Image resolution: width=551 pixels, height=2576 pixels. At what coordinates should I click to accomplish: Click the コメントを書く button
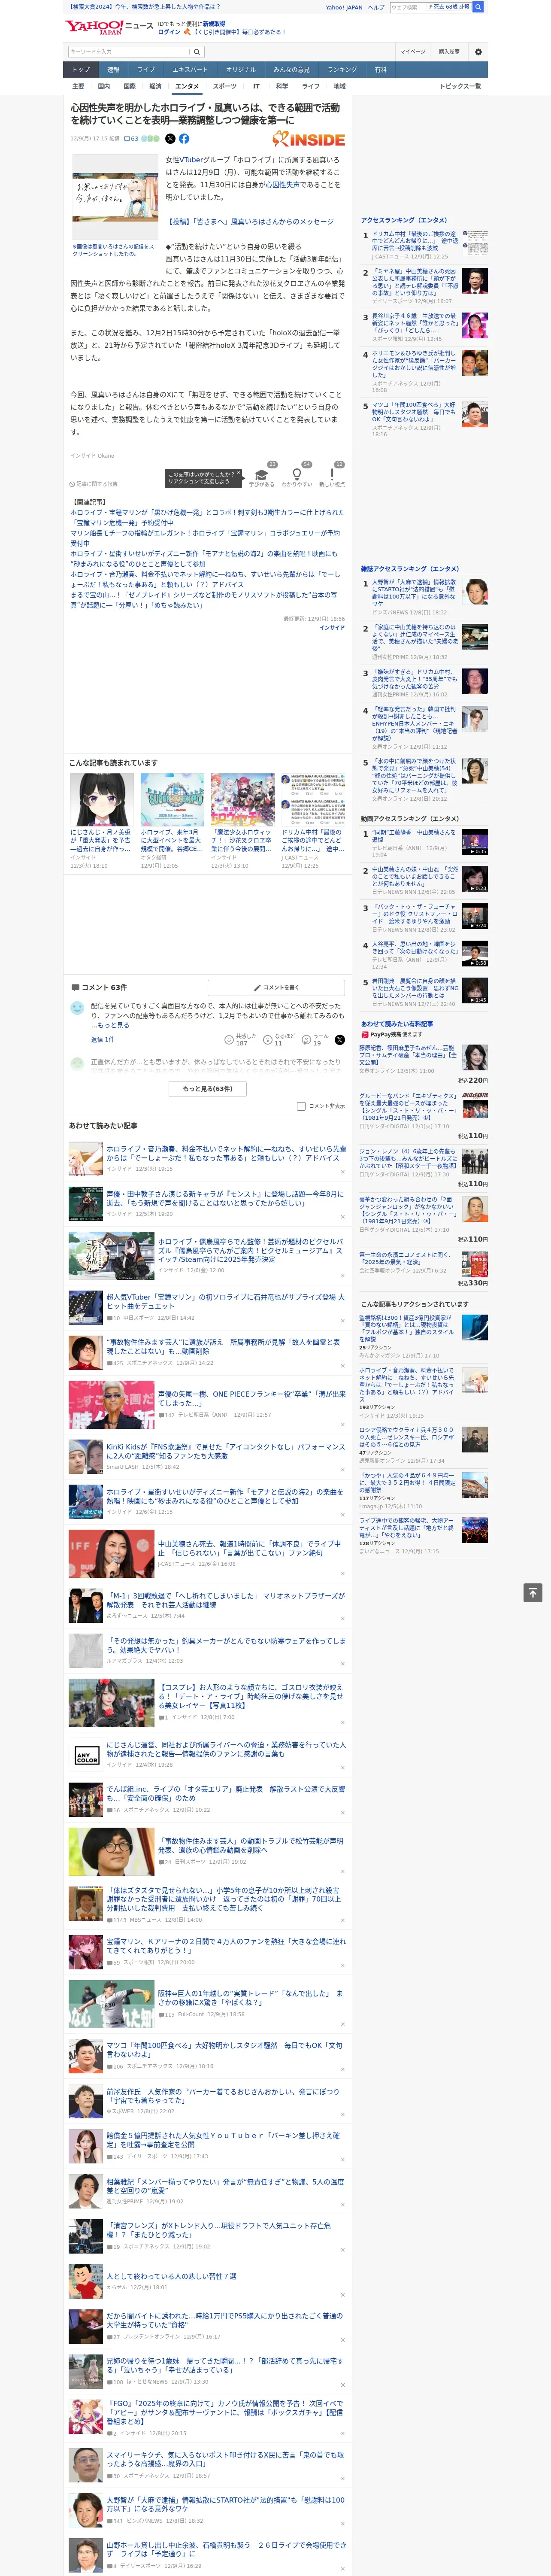276,987
